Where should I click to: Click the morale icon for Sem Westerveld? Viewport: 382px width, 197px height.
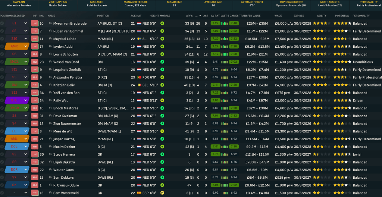[x=162, y=193]
